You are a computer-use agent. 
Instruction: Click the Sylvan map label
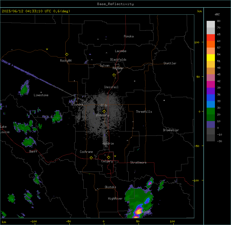coord(105,65)
